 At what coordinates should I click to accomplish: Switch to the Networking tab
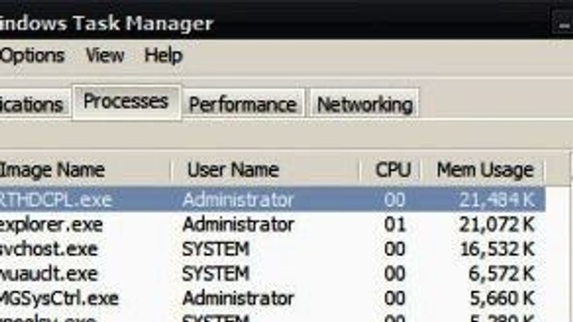coord(365,104)
